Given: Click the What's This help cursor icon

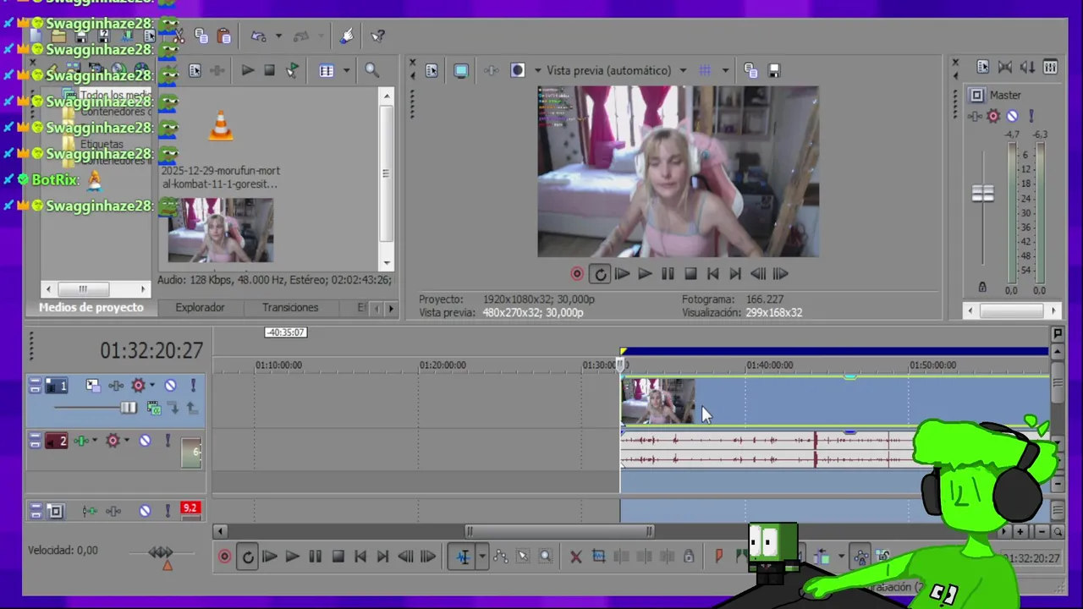Looking at the screenshot, I should coord(378,36).
